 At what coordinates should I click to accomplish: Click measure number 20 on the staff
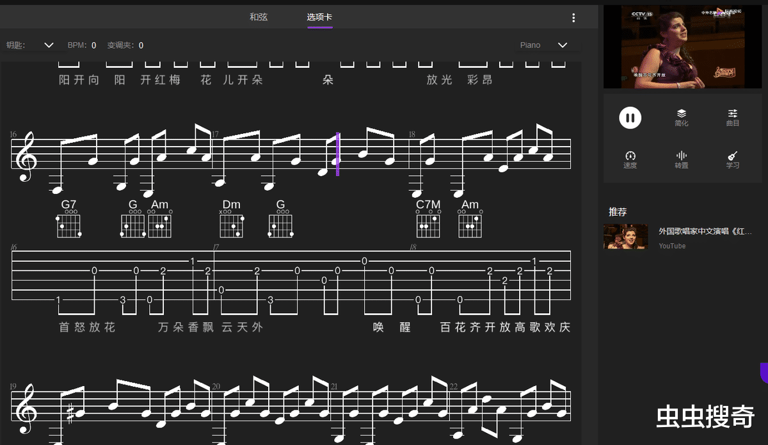click(216, 387)
